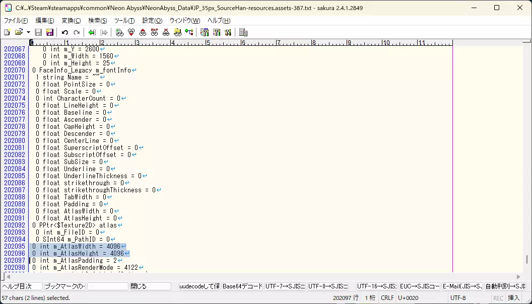Click the CRLF line ending indicator
This screenshot has height=304, width=532.
point(387,298)
